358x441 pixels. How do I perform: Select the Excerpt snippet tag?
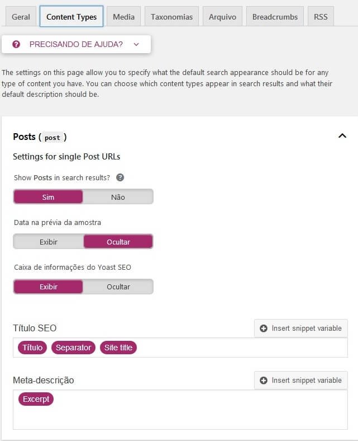pyautogui.click(x=36, y=399)
